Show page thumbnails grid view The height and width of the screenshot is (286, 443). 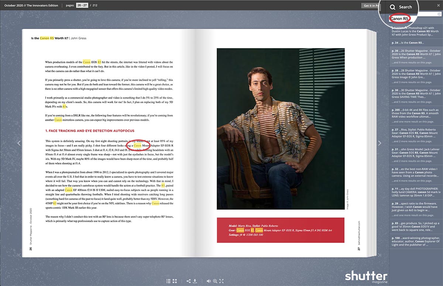[x=175, y=281]
